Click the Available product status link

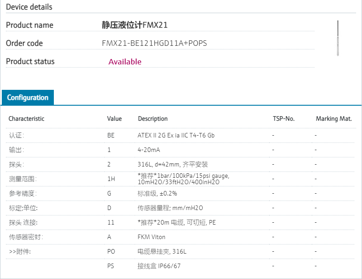pos(125,62)
